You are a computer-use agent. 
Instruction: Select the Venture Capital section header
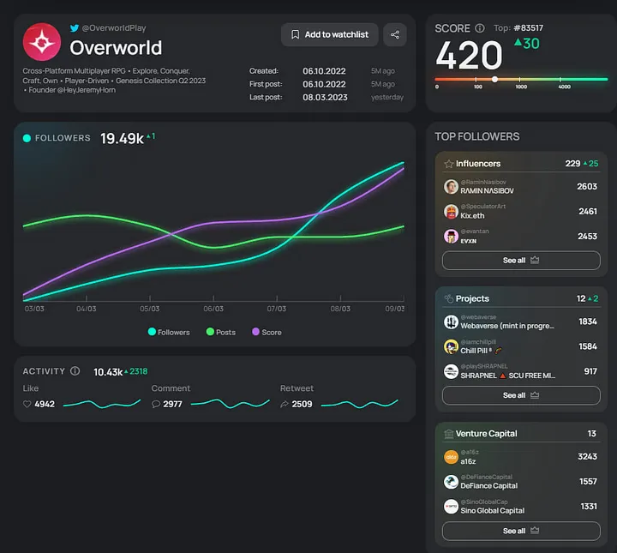[x=486, y=434]
